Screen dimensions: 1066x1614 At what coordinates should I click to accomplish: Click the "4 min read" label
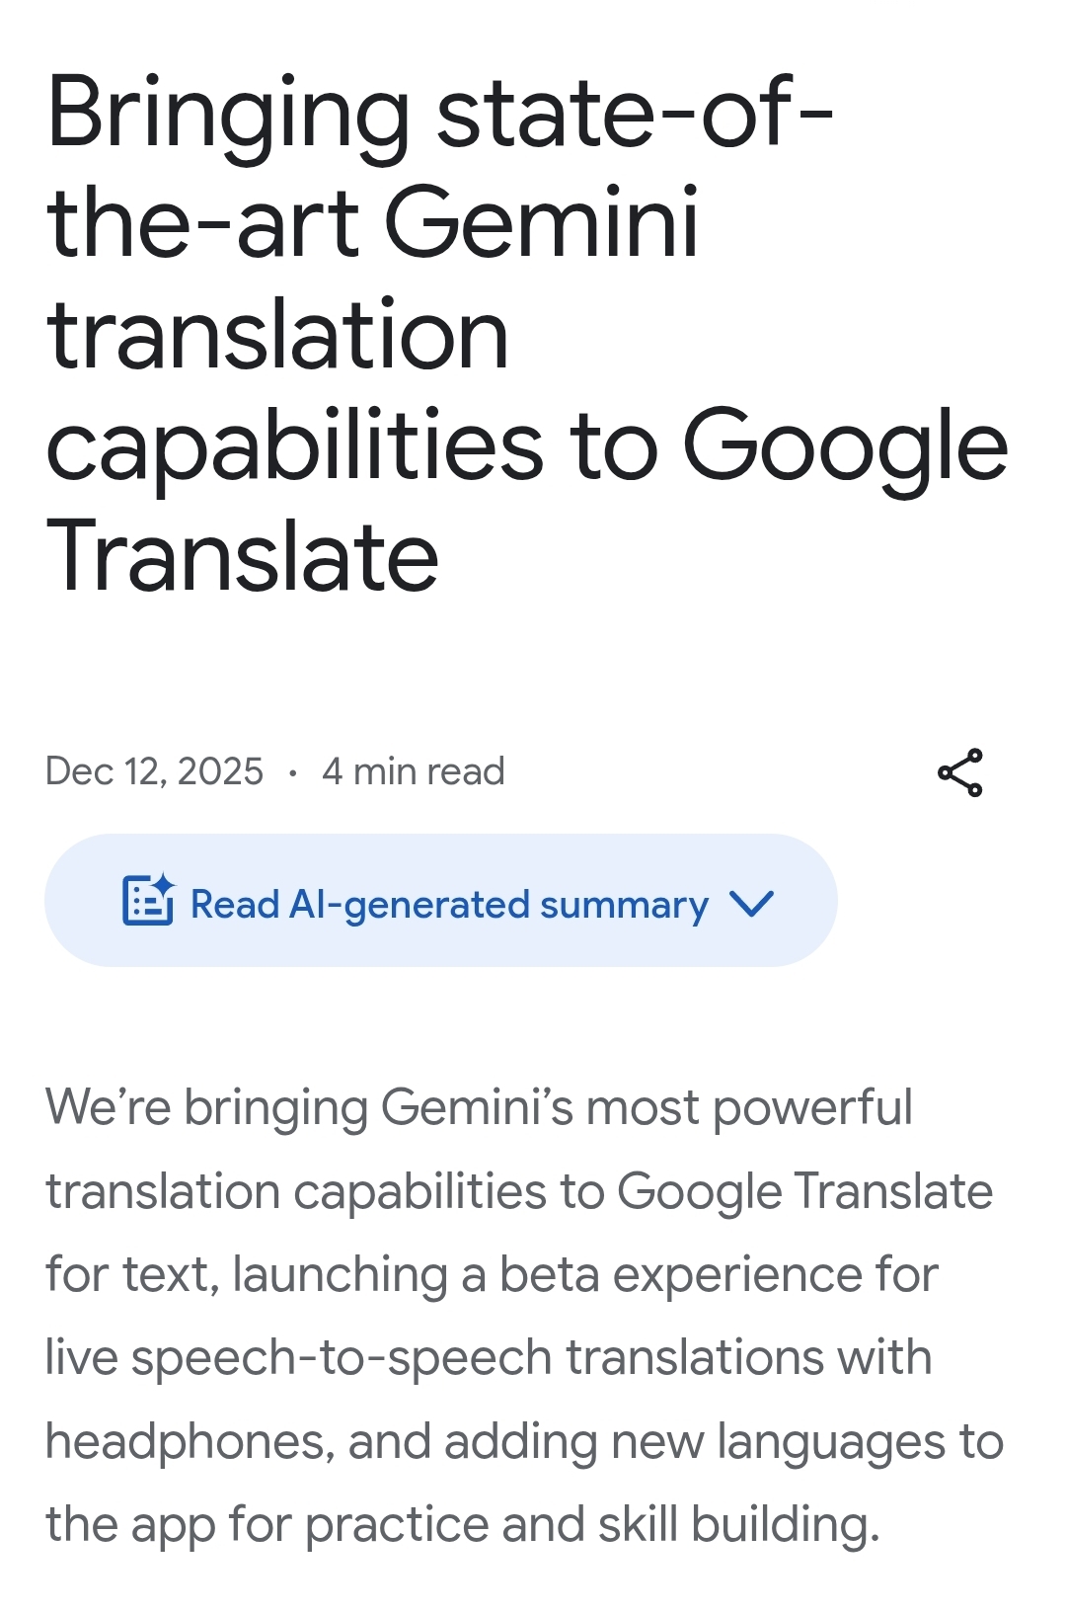pos(413,771)
